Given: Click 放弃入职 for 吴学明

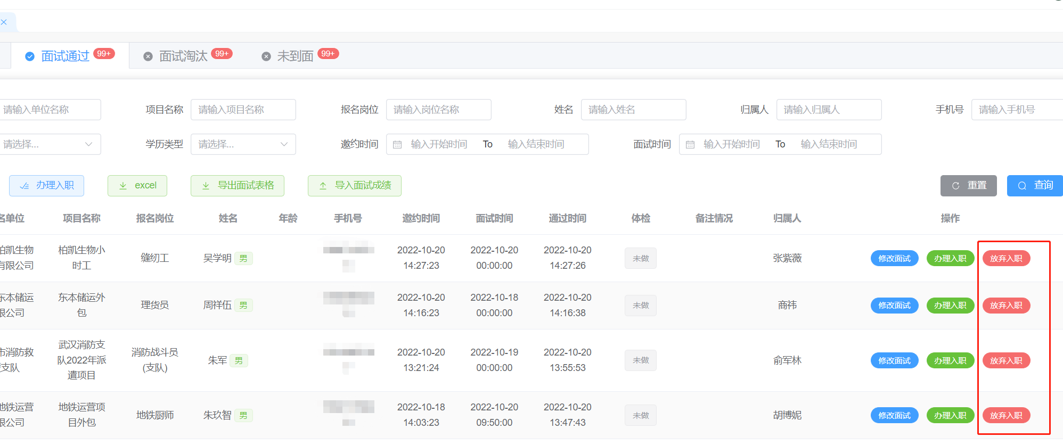Looking at the screenshot, I should (x=1007, y=259).
